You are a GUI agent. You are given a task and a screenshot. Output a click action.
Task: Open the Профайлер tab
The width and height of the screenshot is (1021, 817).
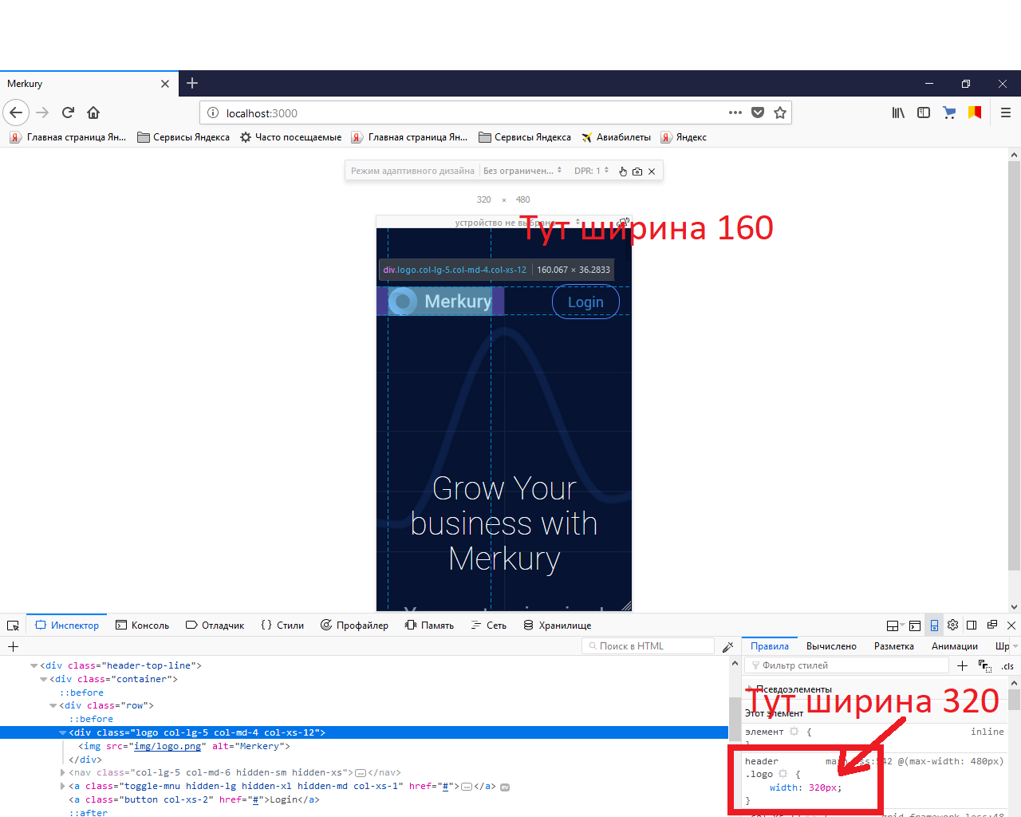pos(354,626)
